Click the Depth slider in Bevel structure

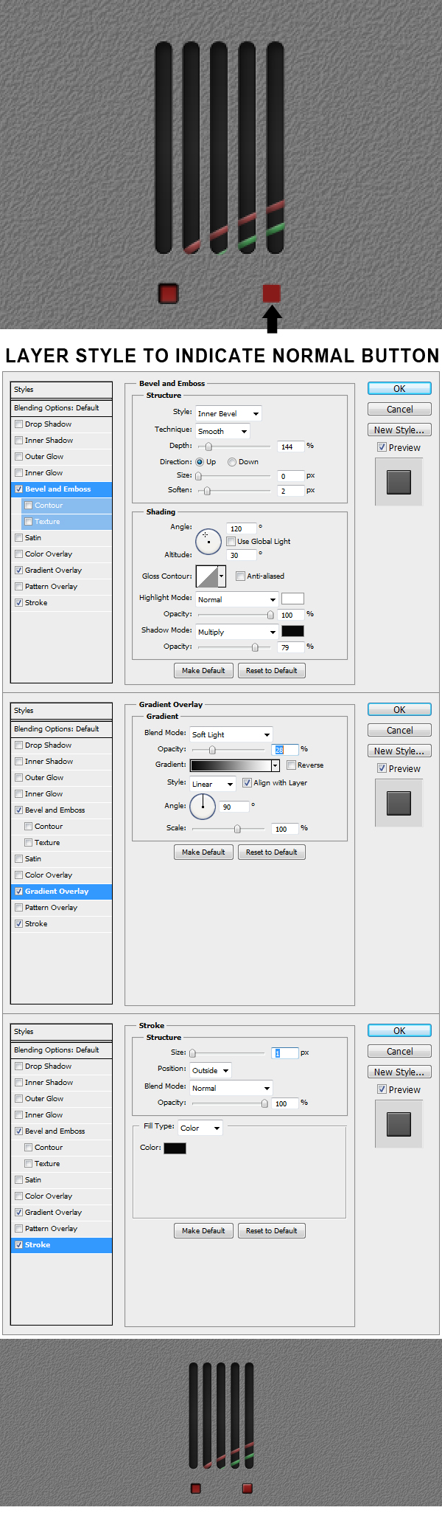pos(234,447)
